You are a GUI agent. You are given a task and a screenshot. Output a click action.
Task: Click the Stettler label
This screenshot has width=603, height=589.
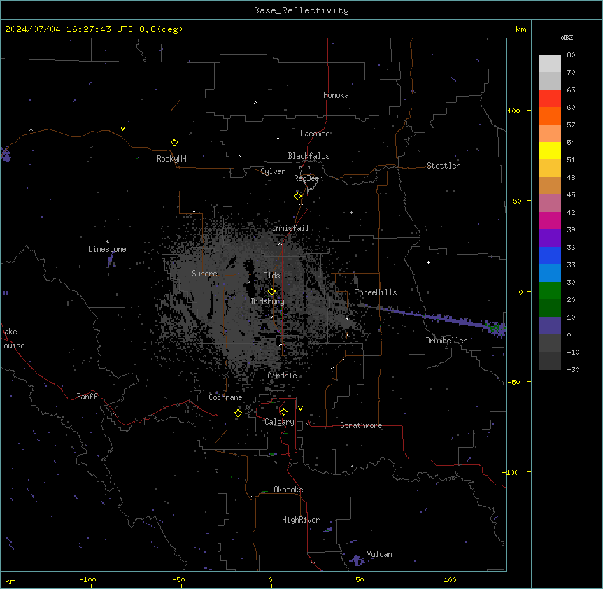[444, 166]
